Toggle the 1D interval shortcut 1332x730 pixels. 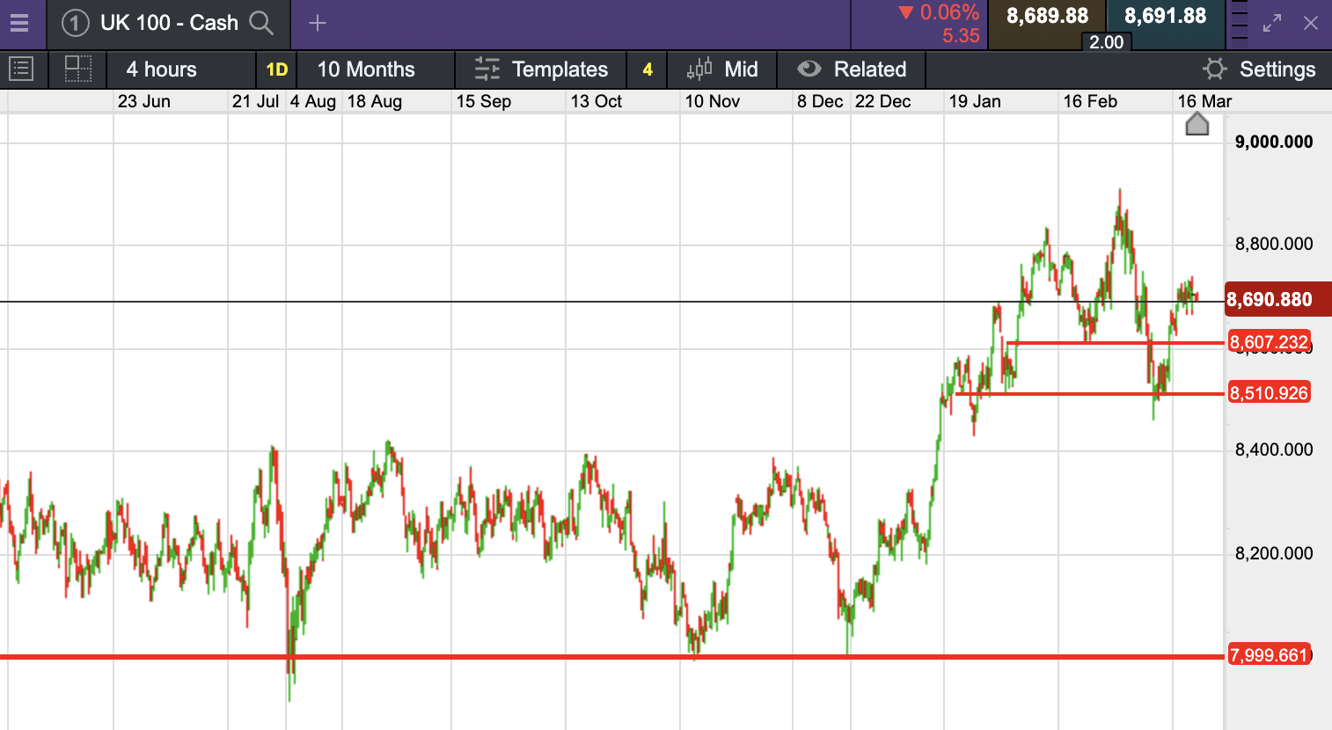276,69
